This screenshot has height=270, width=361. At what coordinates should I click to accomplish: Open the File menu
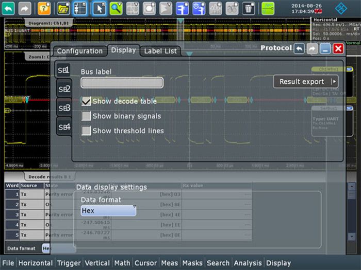click(x=8, y=263)
